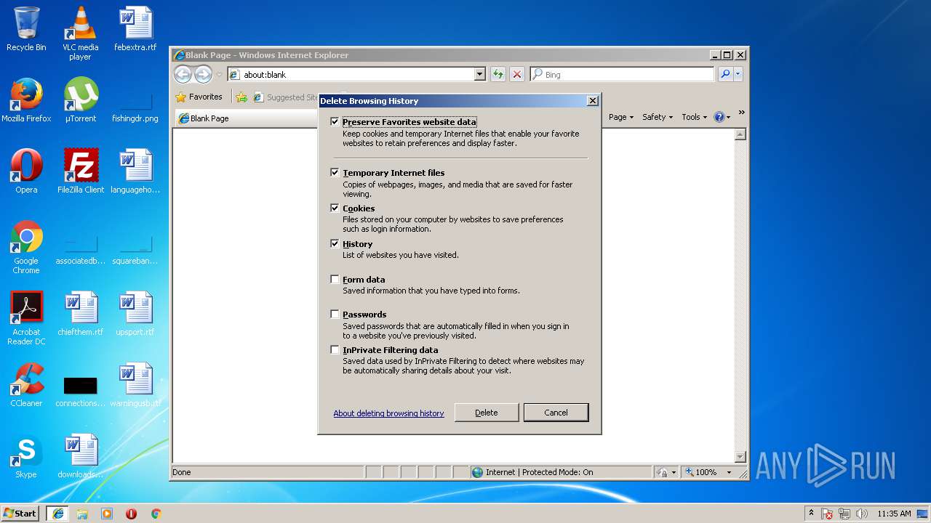Viewport: 931px width, 523px height.
Task: Uncheck Temporary Internet files option
Action: point(335,172)
